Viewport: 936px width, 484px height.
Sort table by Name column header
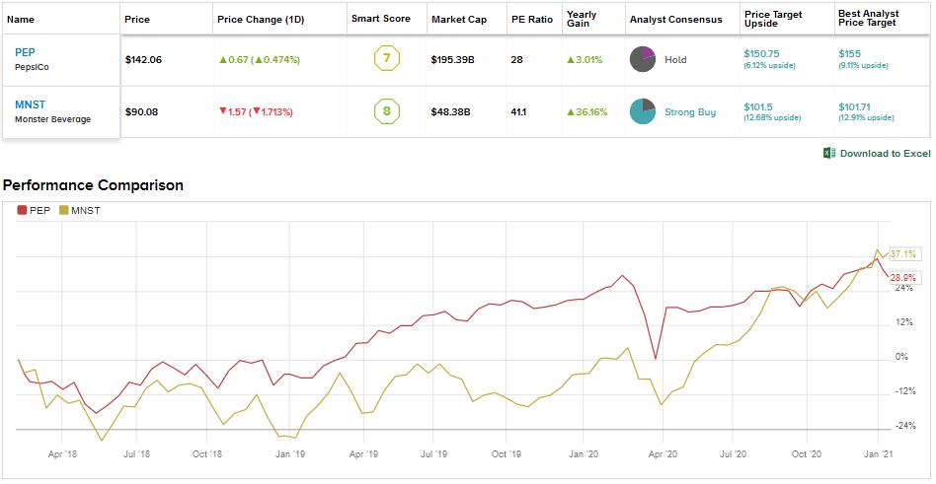[x=21, y=19]
